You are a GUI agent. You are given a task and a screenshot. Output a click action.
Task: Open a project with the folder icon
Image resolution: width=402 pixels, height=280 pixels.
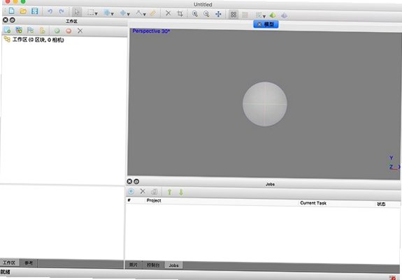23,11
